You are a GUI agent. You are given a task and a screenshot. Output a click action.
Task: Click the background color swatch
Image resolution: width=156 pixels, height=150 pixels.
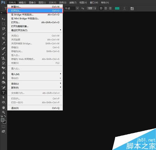(5, 122)
